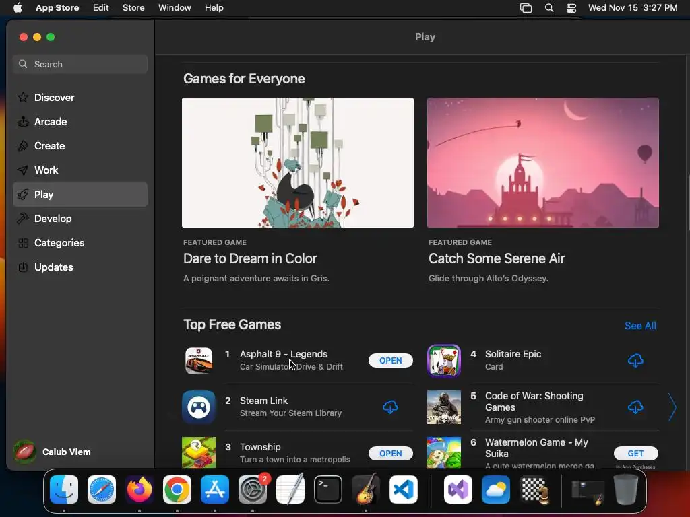Viewport: 690px width, 517px height.
Task: Open the Arcade joystick icon
Action: click(x=23, y=121)
